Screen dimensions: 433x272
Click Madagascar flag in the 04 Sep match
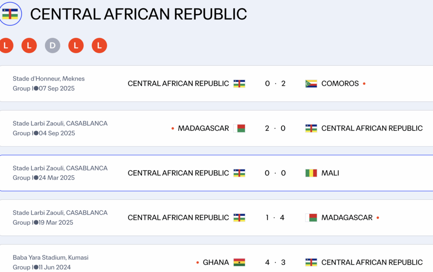[x=239, y=128]
